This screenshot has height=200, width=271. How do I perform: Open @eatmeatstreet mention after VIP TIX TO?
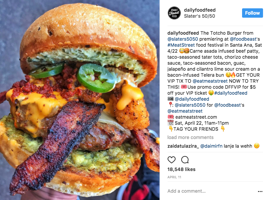click(x=210, y=81)
